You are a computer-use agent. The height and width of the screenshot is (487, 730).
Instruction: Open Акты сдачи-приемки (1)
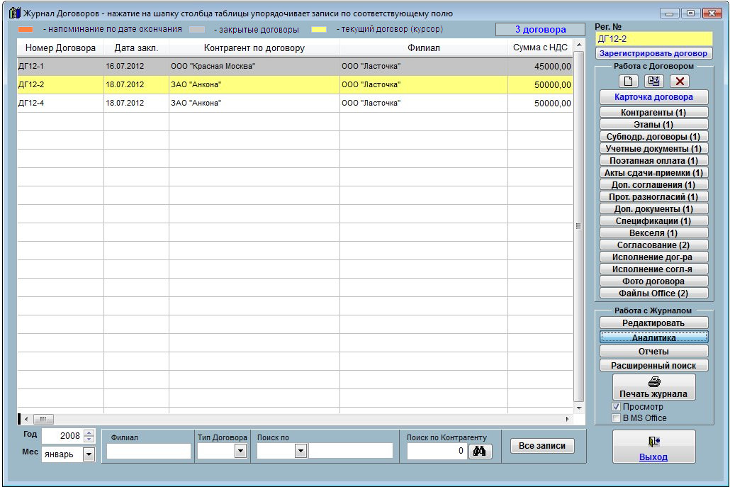tap(653, 173)
